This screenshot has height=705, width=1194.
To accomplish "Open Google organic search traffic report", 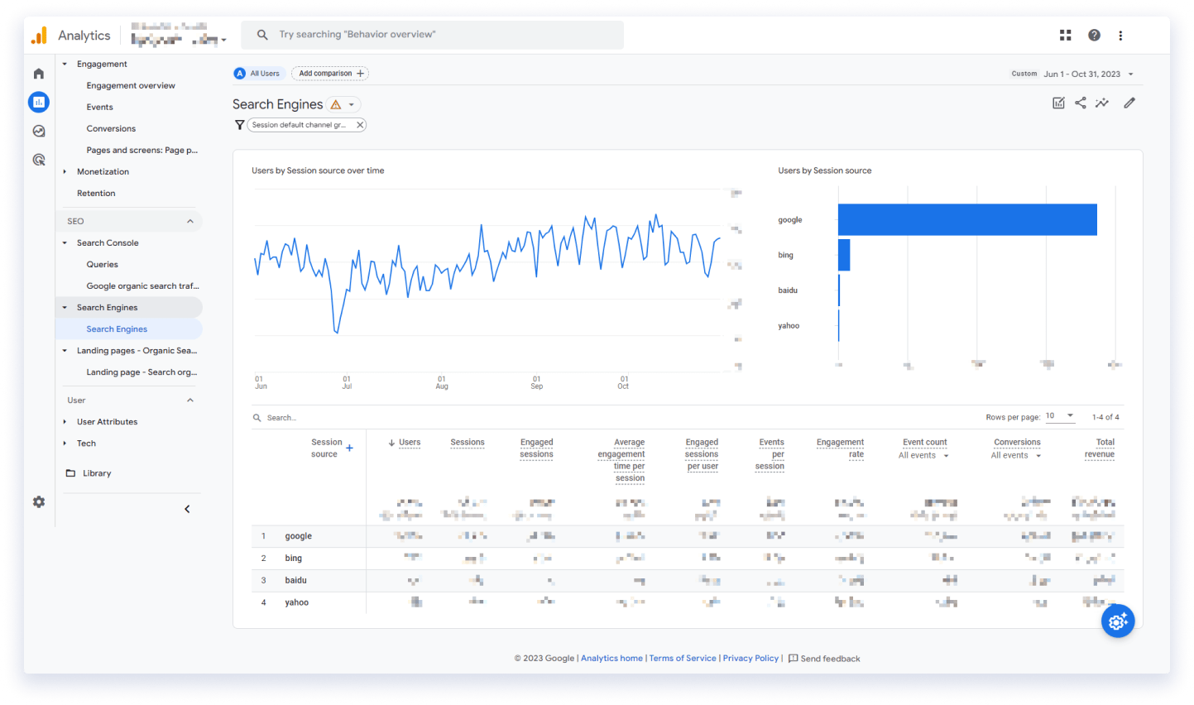I will click(x=142, y=286).
